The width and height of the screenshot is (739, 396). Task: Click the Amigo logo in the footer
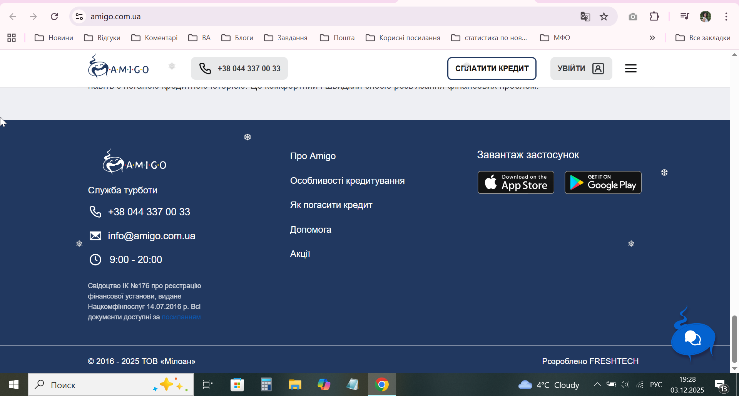[x=134, y=162]
